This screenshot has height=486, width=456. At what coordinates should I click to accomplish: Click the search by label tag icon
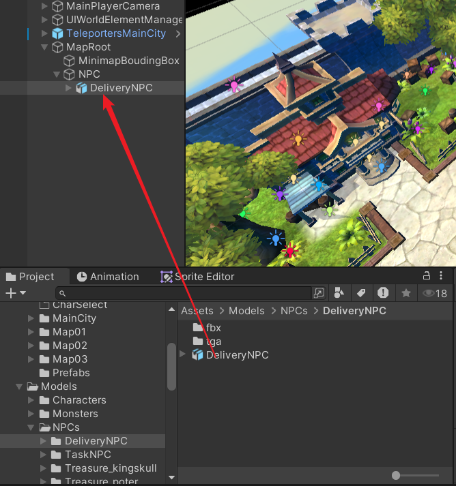pos(361,293)
